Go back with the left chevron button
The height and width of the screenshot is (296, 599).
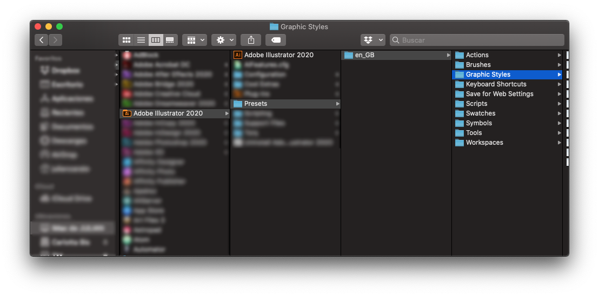click(x=41, y=40)
